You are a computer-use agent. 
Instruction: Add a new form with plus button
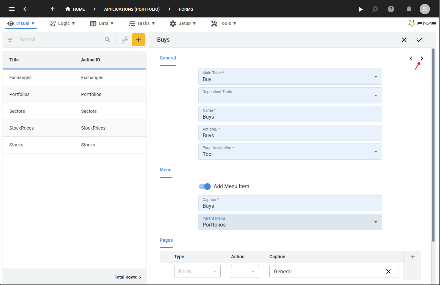click(x=138, y=40)
